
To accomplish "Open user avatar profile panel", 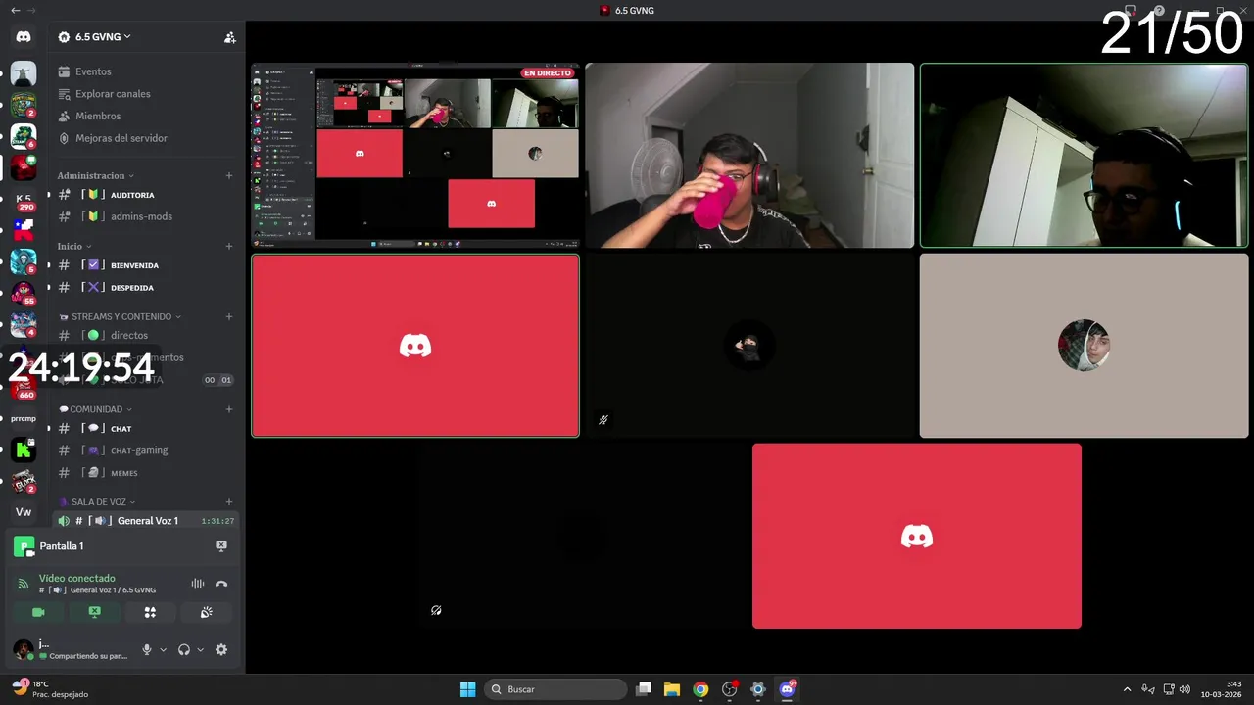I will click(24, 649).
